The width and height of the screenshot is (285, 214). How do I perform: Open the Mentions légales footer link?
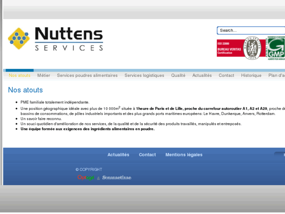(x=184, y=155)
